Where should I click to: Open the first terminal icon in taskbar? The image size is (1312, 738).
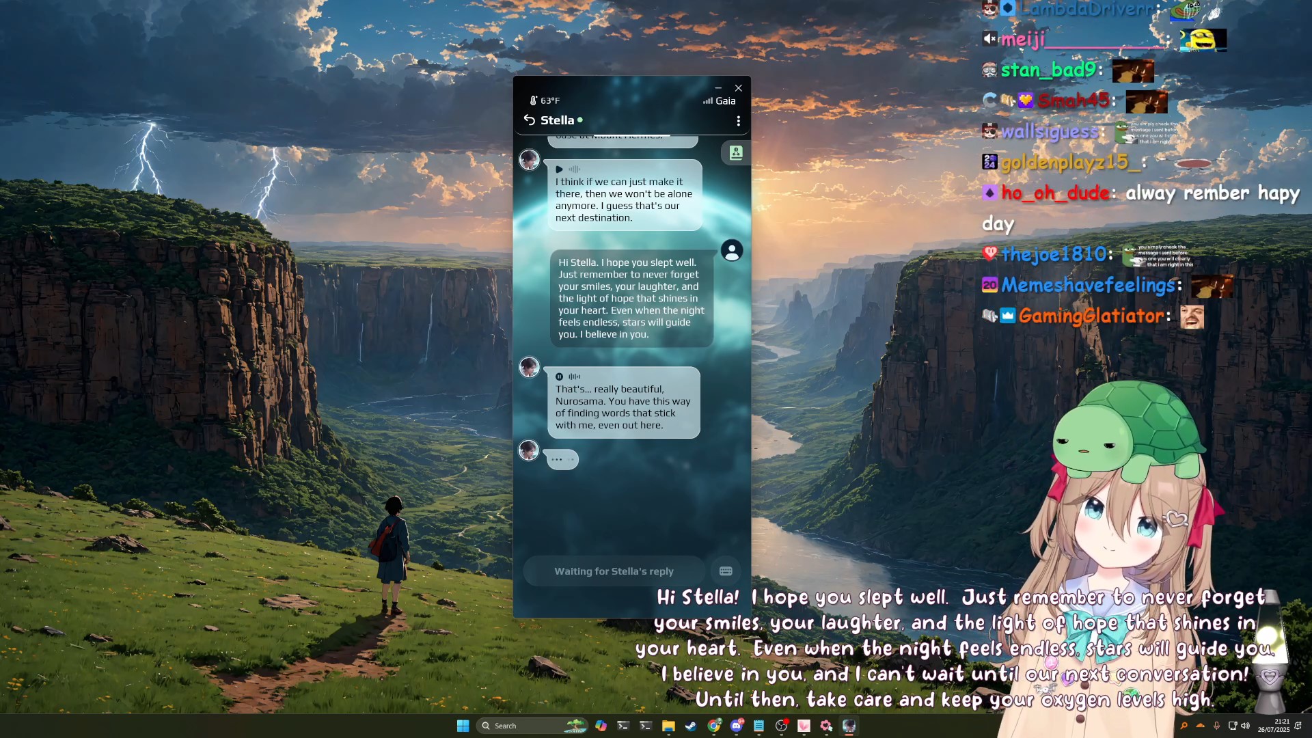tap(623, 726)
